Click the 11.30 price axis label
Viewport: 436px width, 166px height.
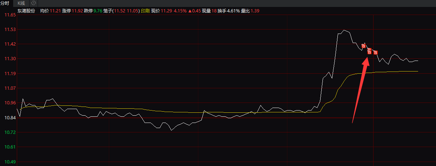coord(10,59)
